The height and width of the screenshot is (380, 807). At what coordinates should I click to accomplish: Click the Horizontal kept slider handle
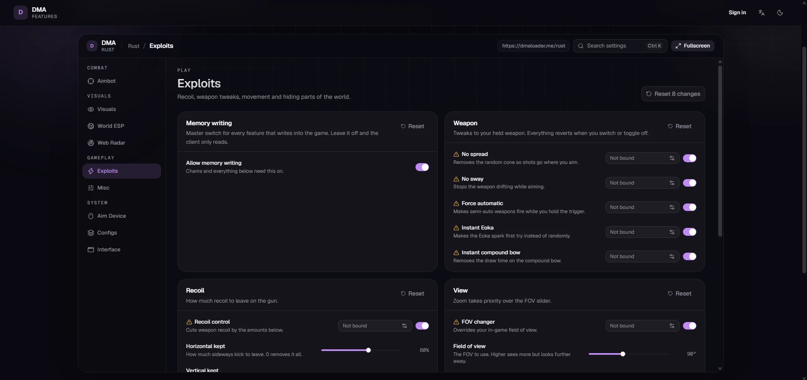pos(368,350)
